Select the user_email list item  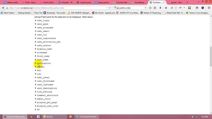coord(43,31)
